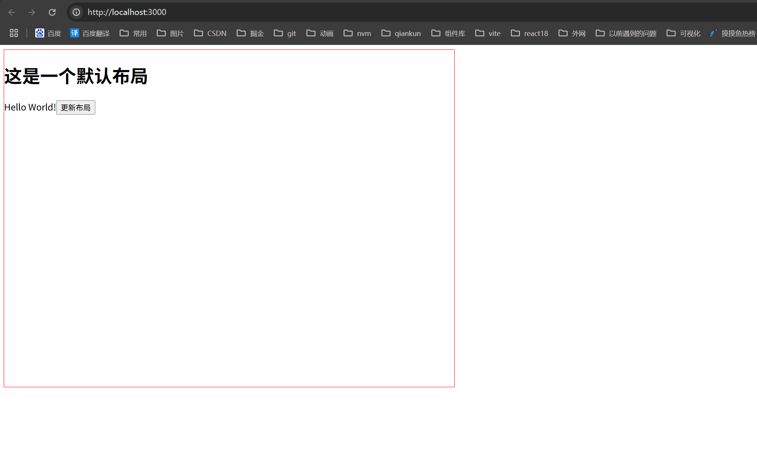Navigate forward using the forward arrow
Image resolution: width=757 pixels, height=458 pixels.
[32, 12]
